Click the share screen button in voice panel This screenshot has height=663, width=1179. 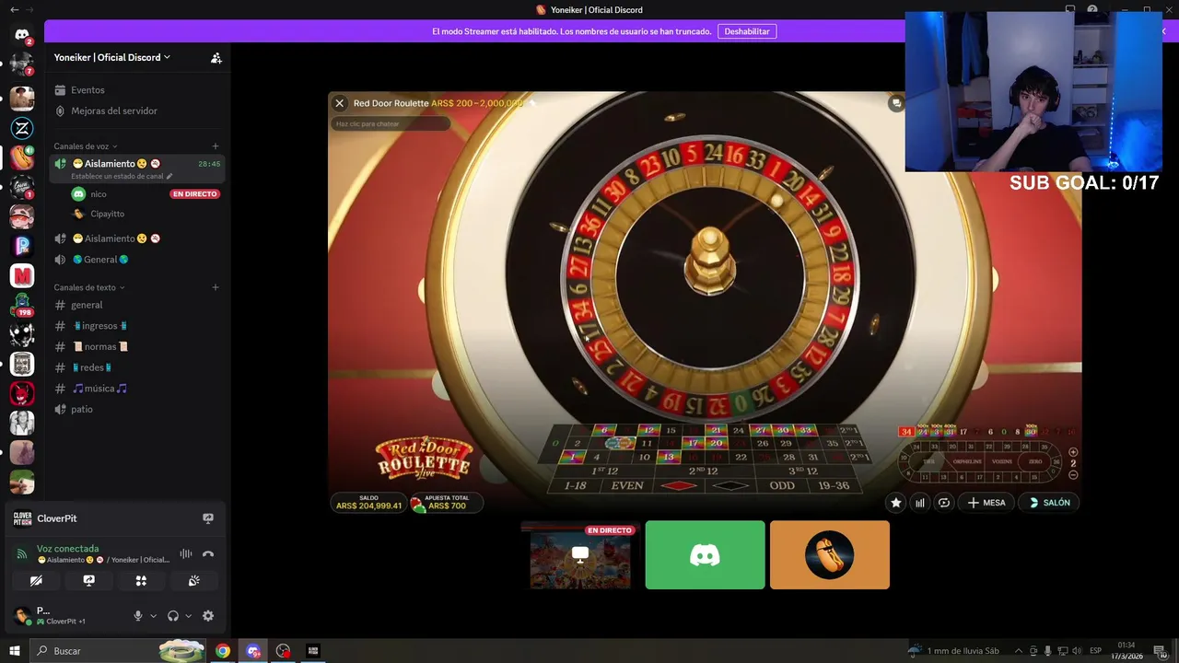tap(88, 581)
